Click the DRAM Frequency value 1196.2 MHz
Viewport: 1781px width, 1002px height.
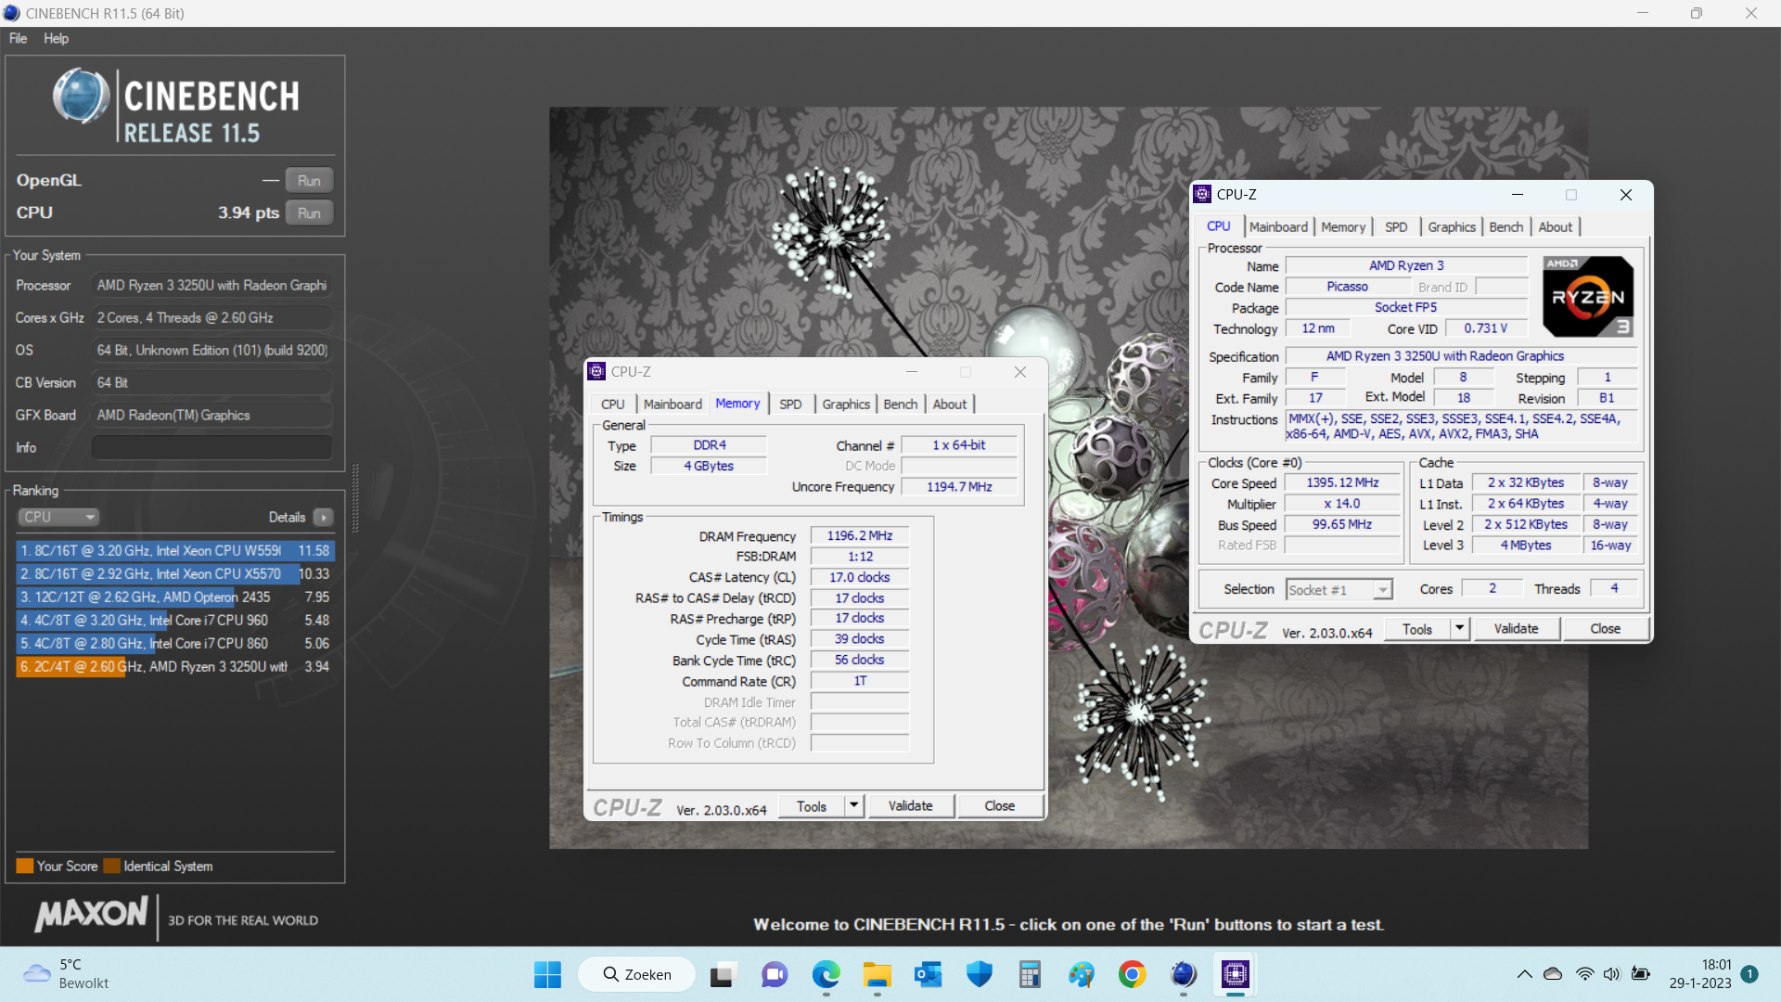click(x=859, y=535)
